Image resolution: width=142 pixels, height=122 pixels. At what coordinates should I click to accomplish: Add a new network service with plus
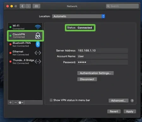(10, 102)
